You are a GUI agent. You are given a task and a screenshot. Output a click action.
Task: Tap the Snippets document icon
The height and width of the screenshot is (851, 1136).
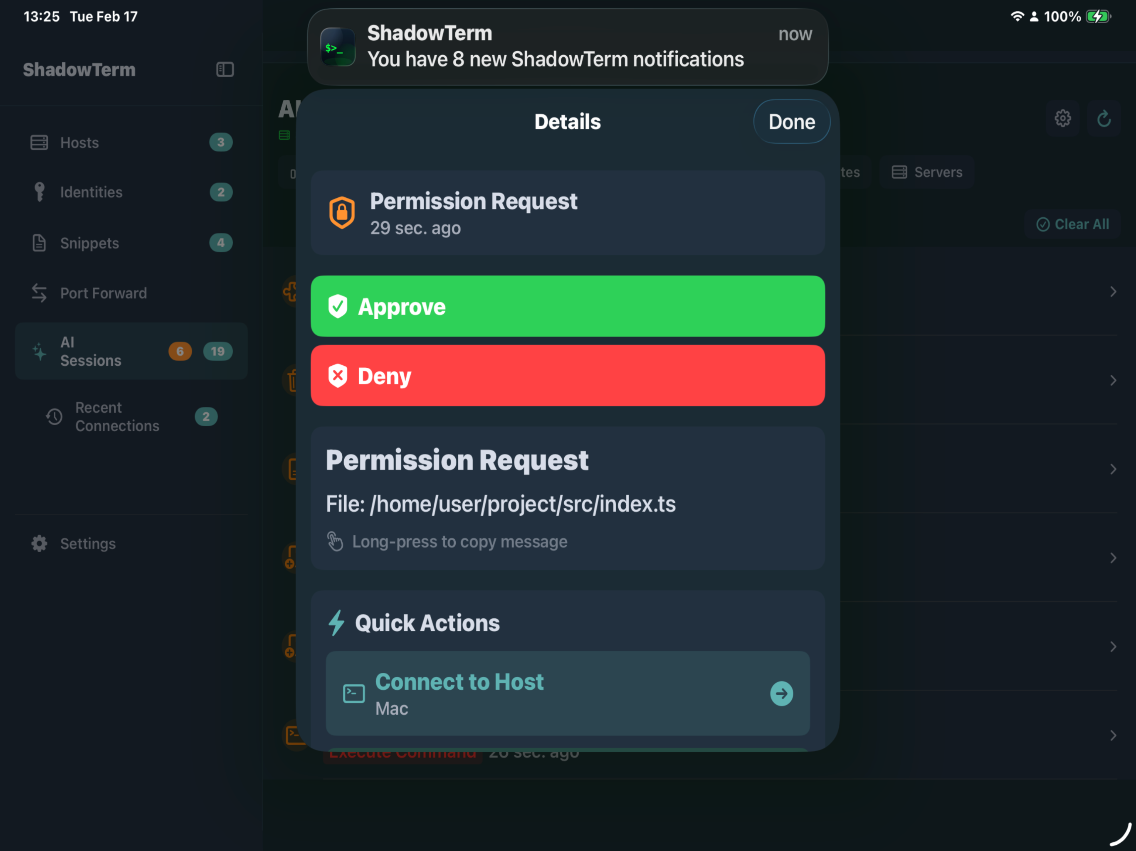coord(39,243)
